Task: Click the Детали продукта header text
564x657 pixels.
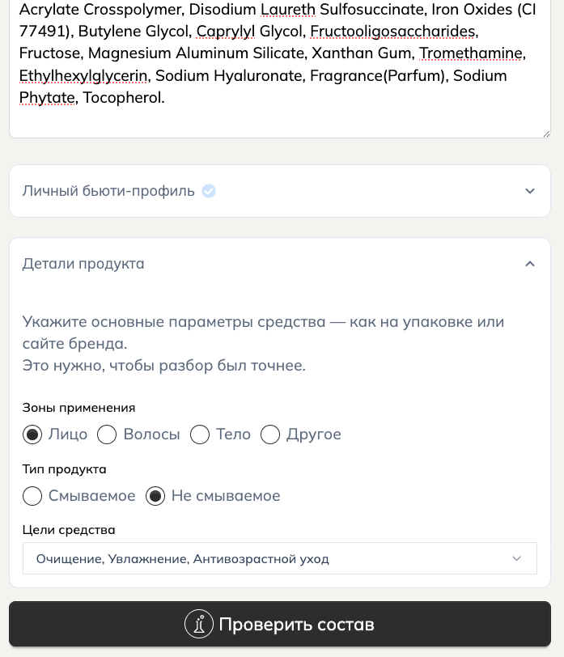Action: tap(83, 264)
